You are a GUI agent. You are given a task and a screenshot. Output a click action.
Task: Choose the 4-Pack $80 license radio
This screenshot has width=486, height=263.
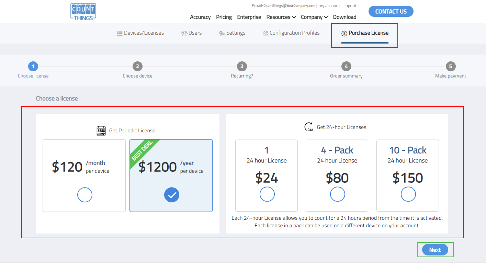[x=337, y=194]
